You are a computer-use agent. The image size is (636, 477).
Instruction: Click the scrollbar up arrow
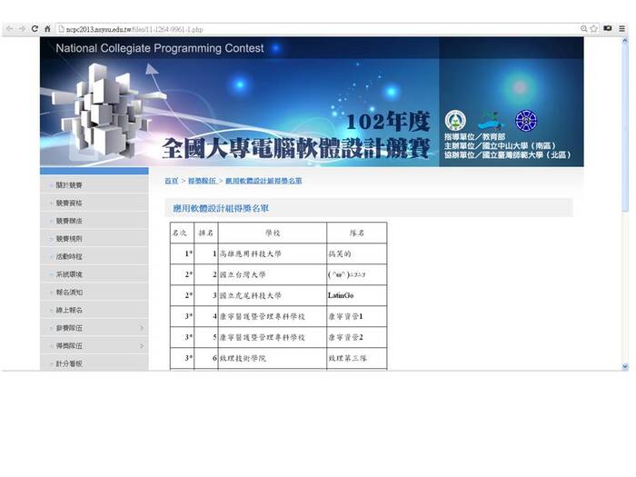pos(625,41)
